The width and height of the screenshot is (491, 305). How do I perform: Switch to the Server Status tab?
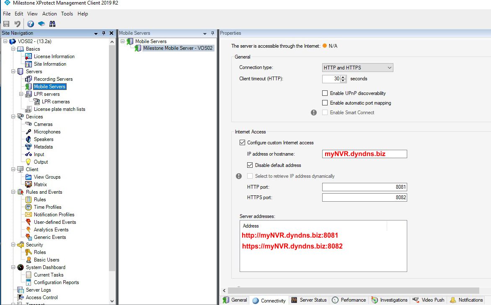[309, 300]
